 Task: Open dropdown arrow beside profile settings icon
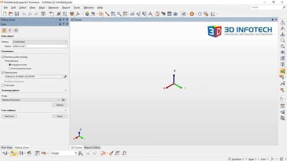[x=66, y=100]
